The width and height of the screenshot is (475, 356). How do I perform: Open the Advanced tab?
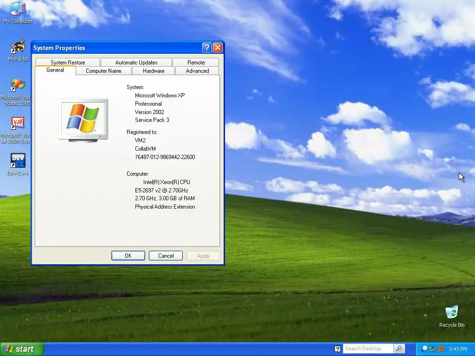pos(197,71)
